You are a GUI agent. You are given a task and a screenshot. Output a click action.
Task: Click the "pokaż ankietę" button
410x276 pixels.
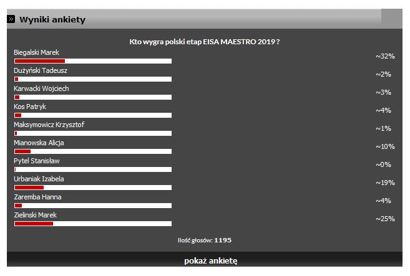210,260
